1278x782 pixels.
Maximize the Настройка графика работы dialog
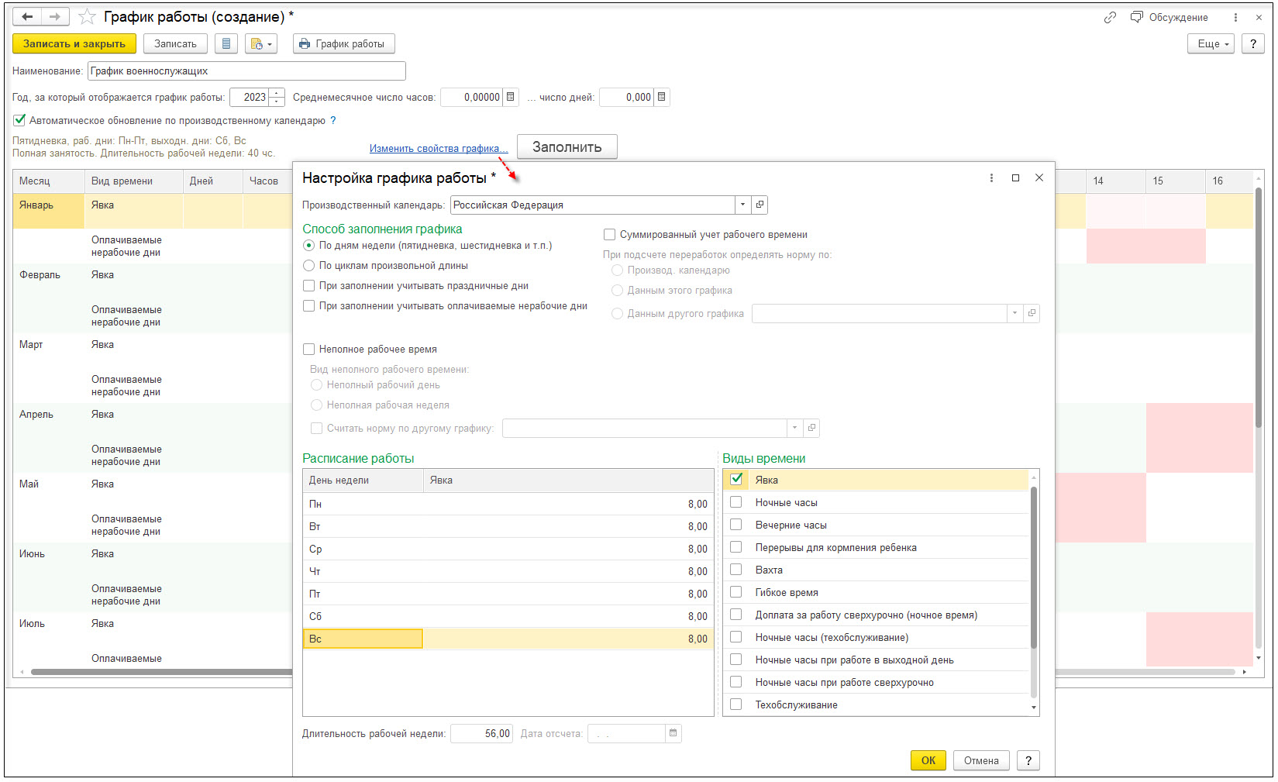click(x=1015, y=178)
